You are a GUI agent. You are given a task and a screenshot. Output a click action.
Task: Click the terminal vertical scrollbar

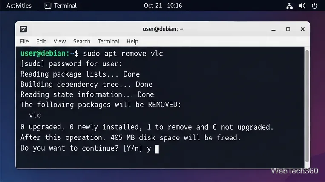point(307,106)
